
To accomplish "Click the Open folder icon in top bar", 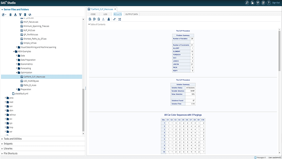I will (x=252, y=3).
